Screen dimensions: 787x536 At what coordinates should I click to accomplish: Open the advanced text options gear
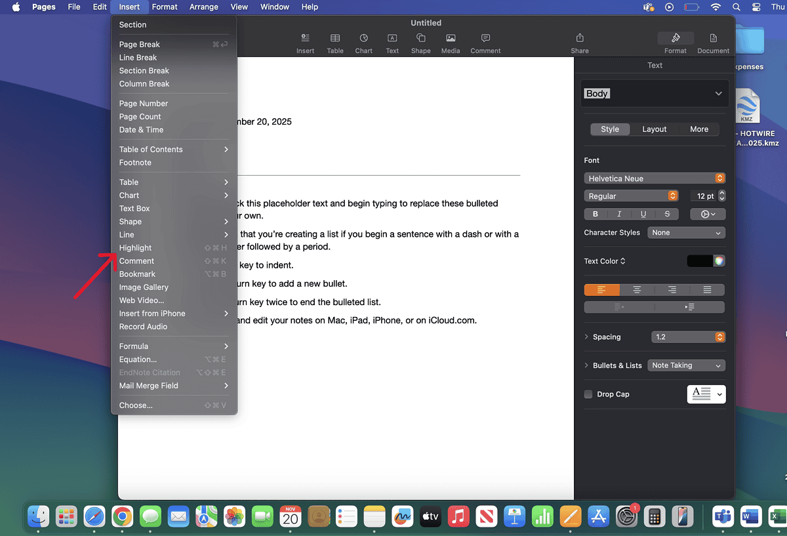[x=708, y=214]
